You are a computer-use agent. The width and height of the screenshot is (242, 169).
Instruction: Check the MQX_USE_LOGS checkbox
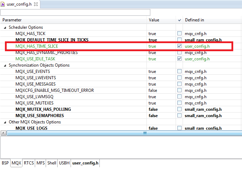(x=179, y=128)
